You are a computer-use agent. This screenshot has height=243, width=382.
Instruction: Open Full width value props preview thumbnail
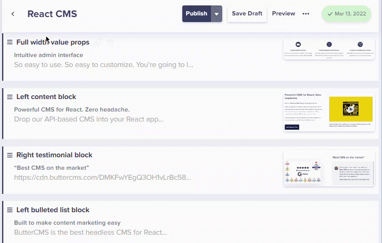[x=329, y=50]
